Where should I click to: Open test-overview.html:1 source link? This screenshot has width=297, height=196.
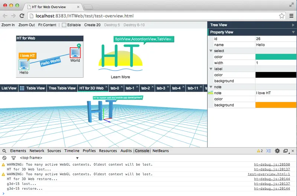pyautogui.click(x=269, y=174)
